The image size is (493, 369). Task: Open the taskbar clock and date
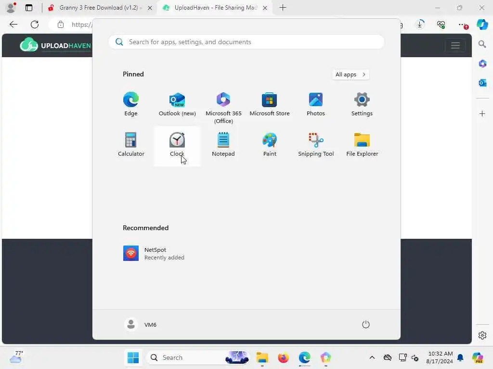coord(440,357)
